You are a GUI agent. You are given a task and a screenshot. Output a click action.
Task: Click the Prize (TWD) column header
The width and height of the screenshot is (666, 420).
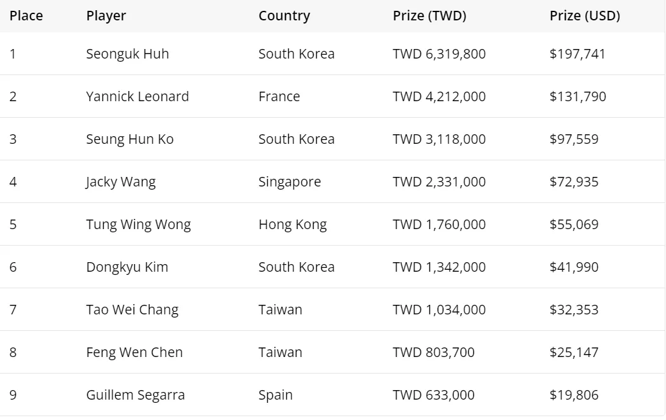[429, 16]
